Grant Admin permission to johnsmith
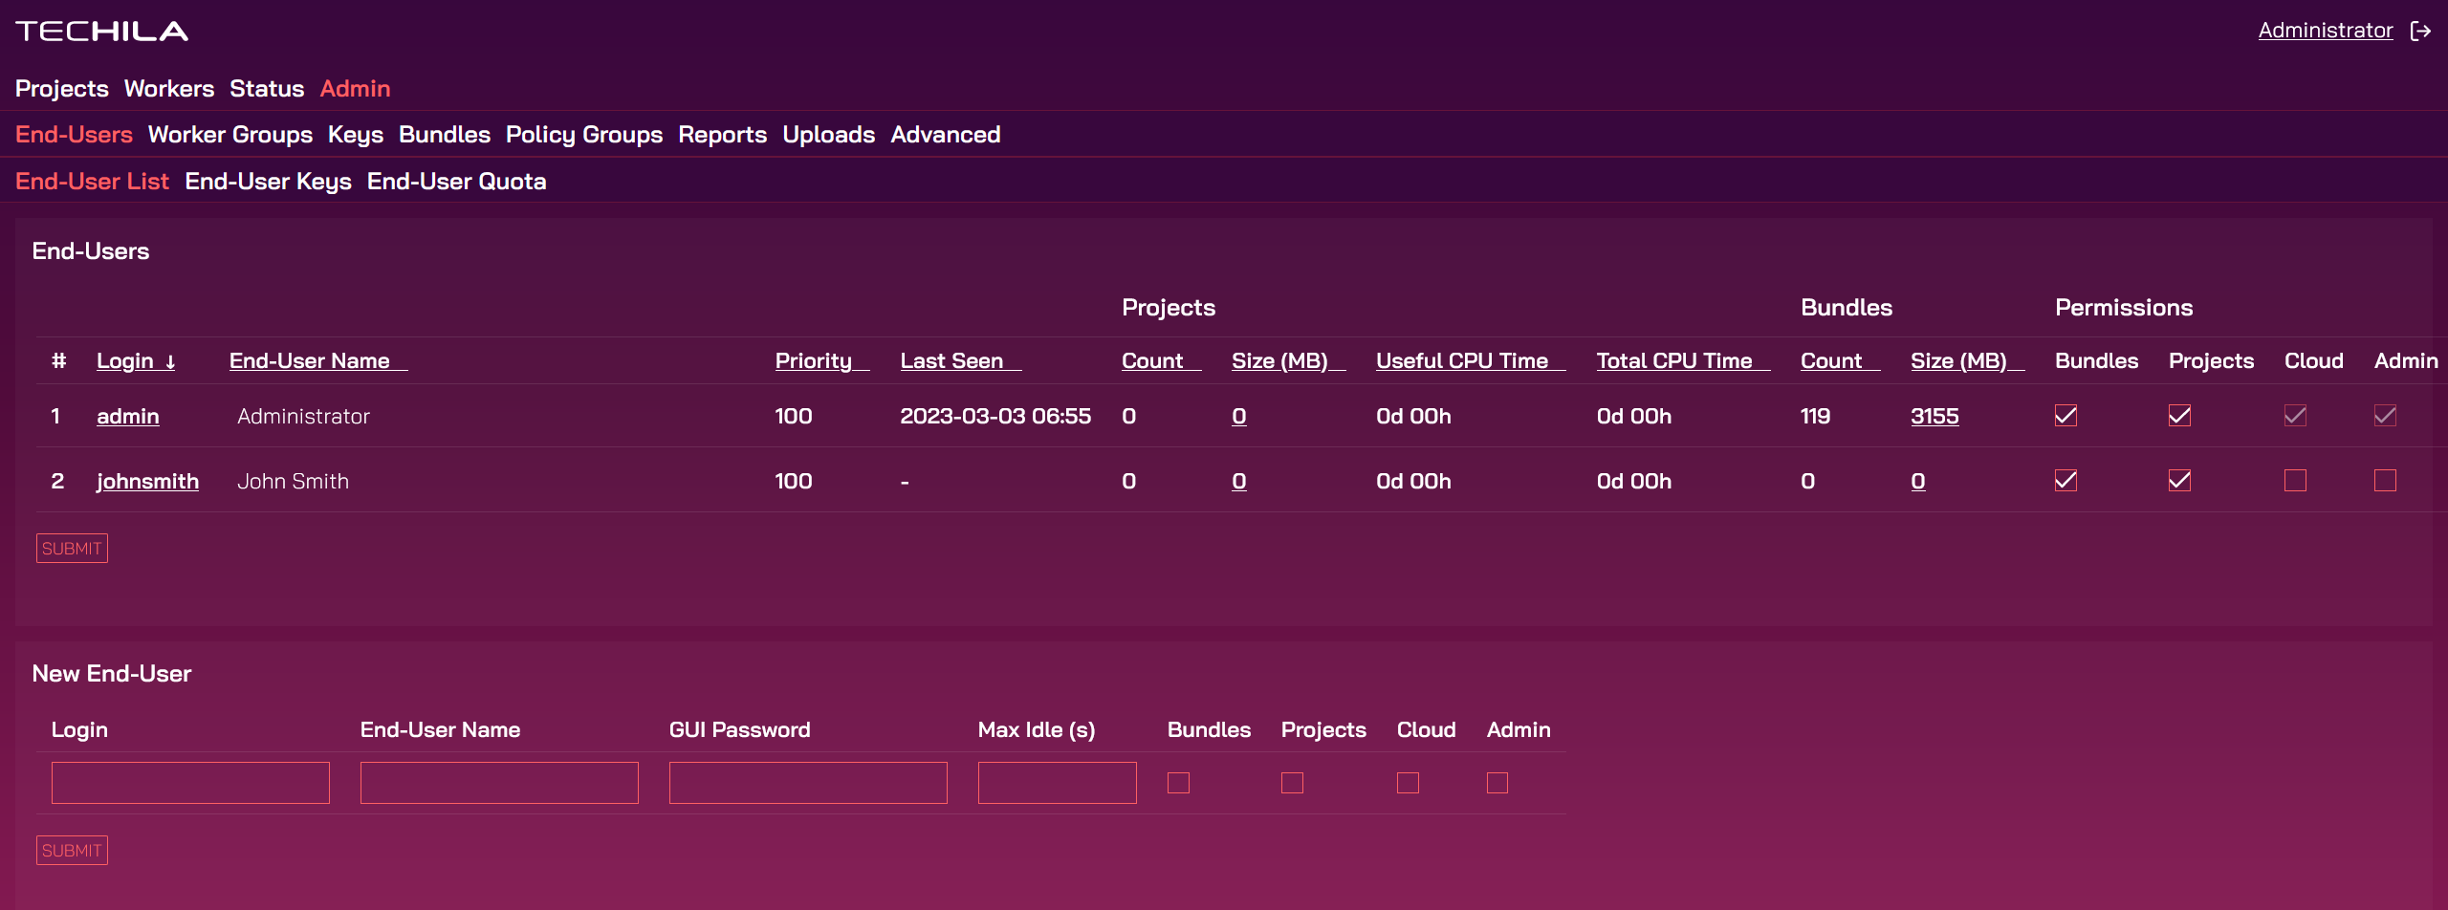Image resolution: width=2448 pixels, height=910 pixels. (2385, 481)
